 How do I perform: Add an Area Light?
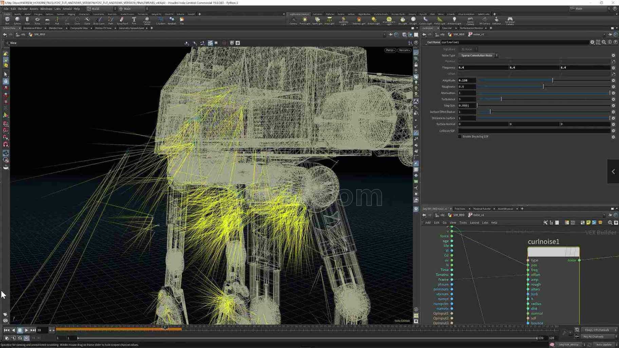coord(329,21)
